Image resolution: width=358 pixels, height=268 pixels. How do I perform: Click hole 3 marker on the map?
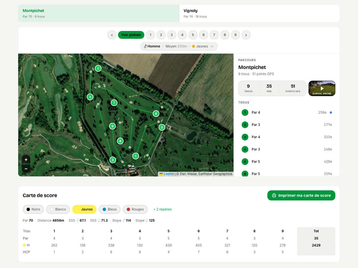pyautogui.click(x=112, y=160)
